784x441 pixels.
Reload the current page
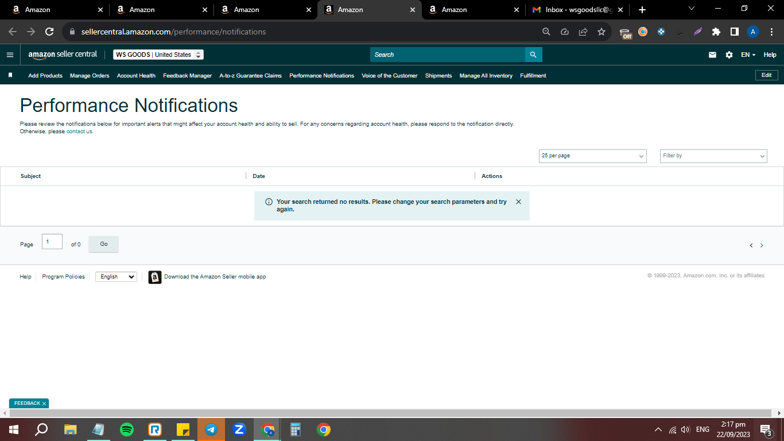[49, 32]
